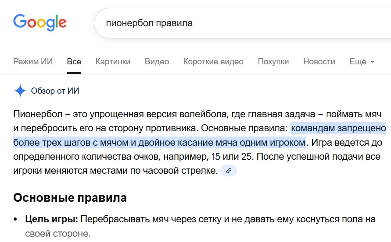Go to the Видео tab
Image resolution: width=391 pixels, height=242 pixels.
(157, 61)
